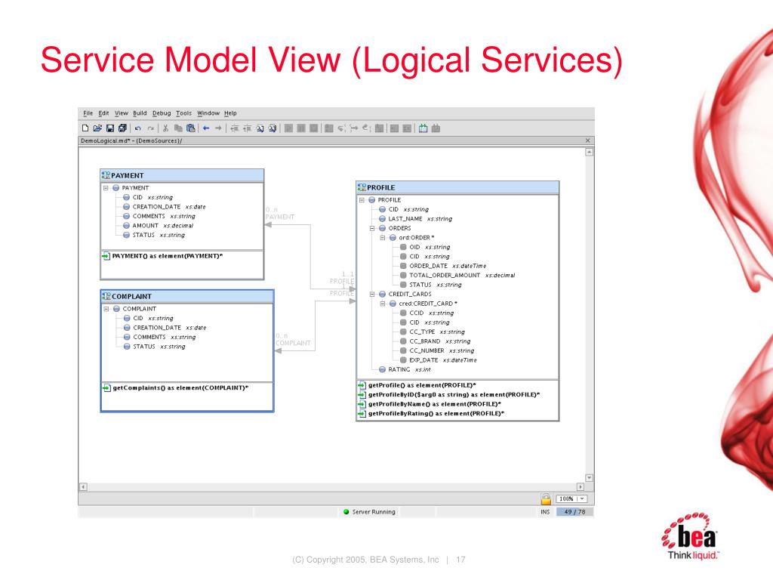Collapse the CREDIT_CARDS node
Screen dimensions: 773x580
[x=372, y=295]
